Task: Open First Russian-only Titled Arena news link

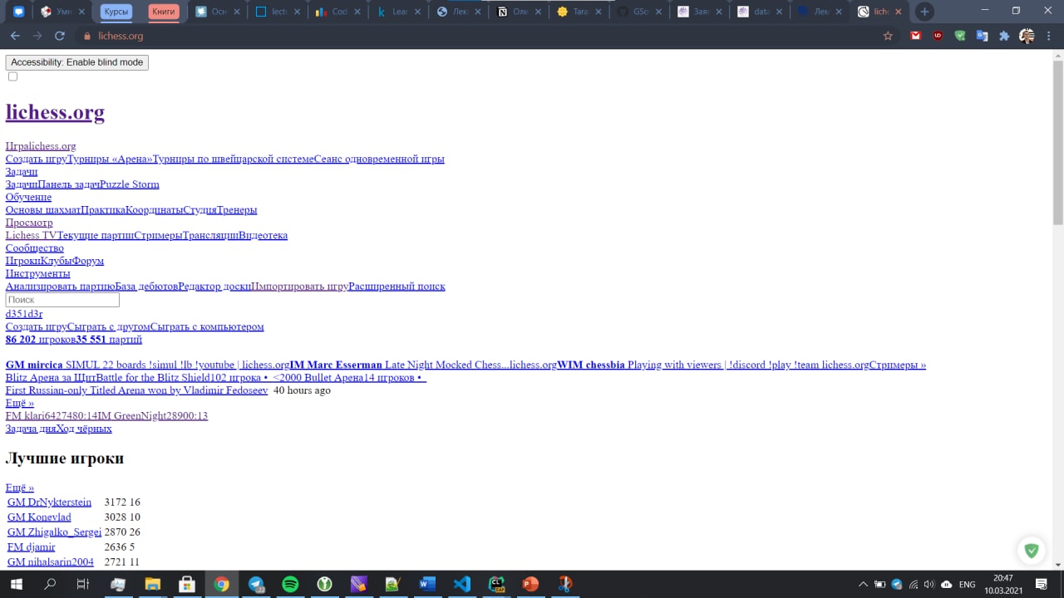Action: (x=136, y=390)
